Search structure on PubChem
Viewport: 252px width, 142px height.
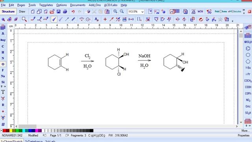(x=221, y=11)
